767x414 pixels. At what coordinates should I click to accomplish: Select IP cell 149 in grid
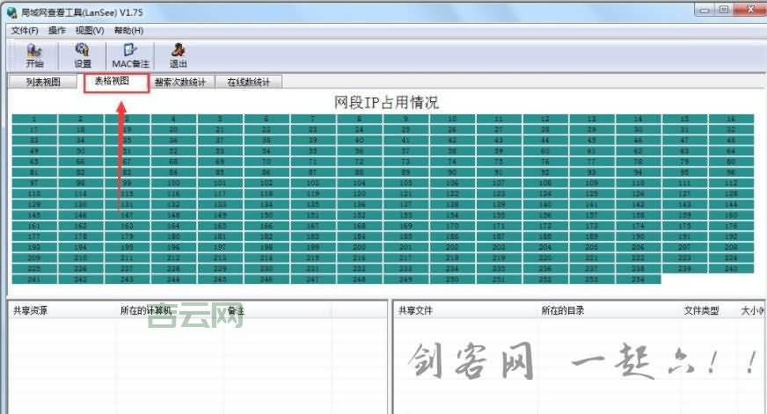[x=220, y=215]
